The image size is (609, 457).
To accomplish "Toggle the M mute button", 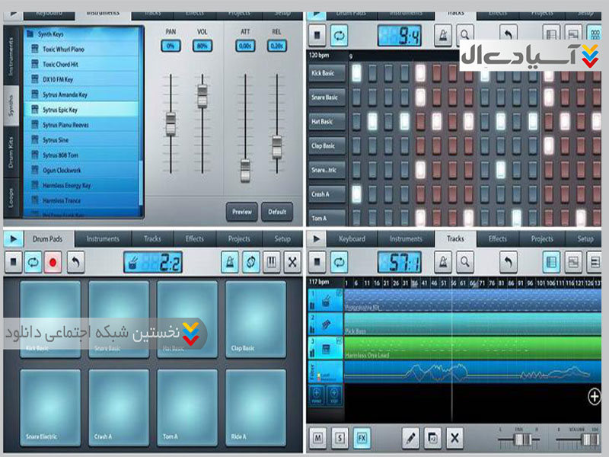I will 318,438.
